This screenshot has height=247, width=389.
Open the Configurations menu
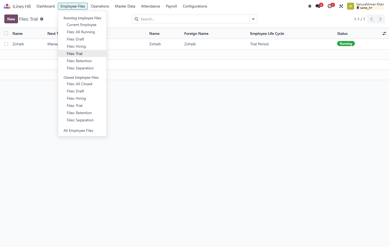tap(195, 6)
